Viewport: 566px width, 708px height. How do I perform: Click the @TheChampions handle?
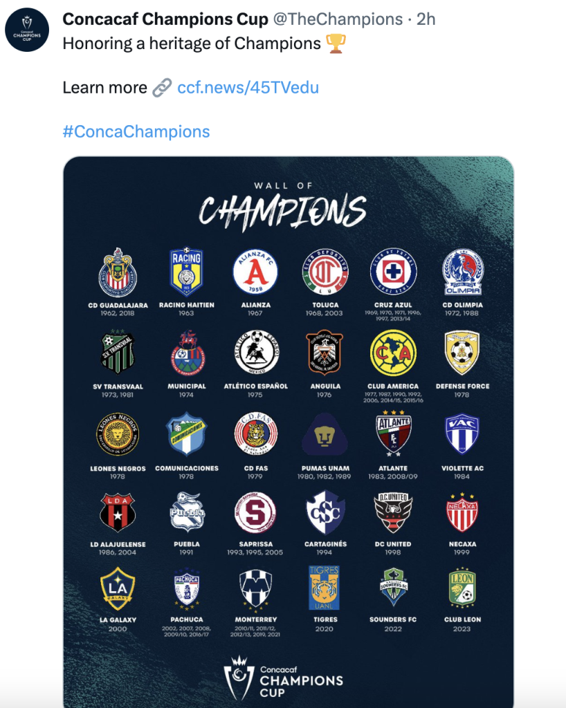[x=338, y=19]
